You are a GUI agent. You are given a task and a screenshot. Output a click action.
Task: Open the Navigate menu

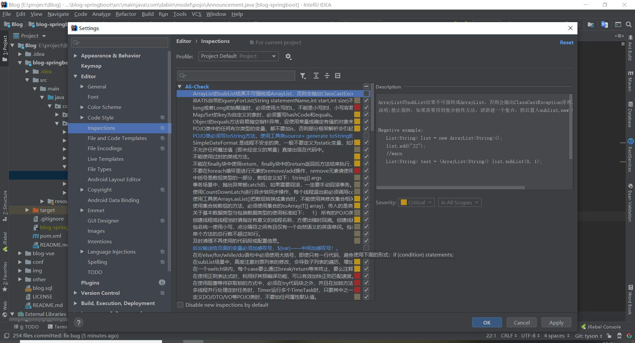(x=58, y=14)
